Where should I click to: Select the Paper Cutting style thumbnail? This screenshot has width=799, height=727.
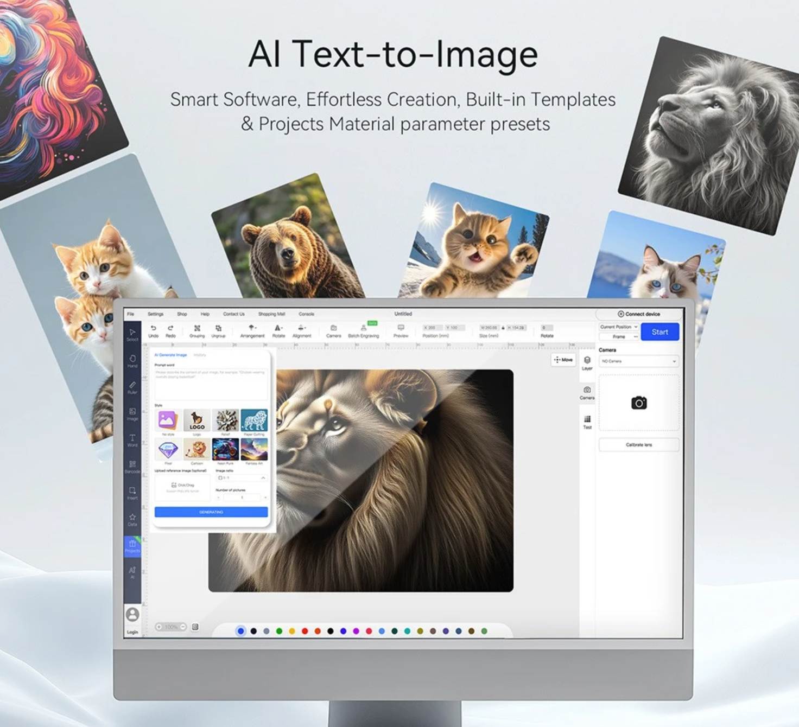pyautogui.click(x=254, y=420)
